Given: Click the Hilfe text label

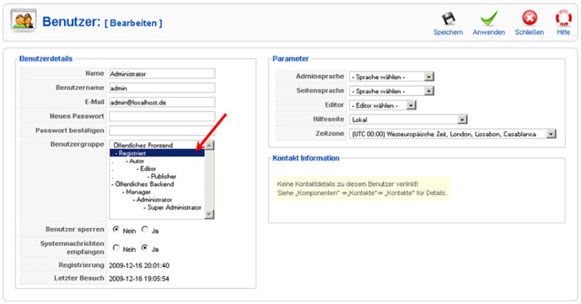Looking at the screenshot, I should [563, 32].
